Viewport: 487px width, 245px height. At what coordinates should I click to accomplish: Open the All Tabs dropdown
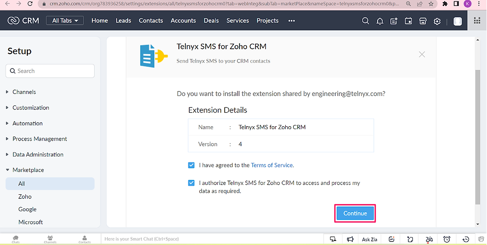(65, 20)
